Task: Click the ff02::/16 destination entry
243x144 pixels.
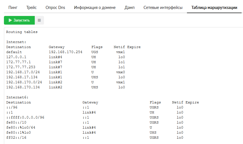Action: 16,138
